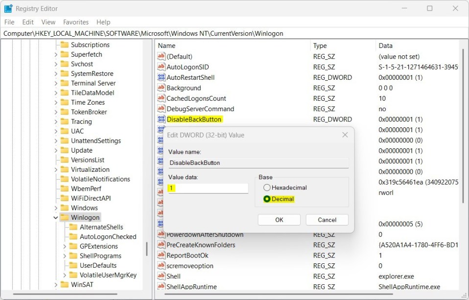Select the UnattendSettings tree key
The width and height of the screenshot is (469, 300).
pos(96,140)
